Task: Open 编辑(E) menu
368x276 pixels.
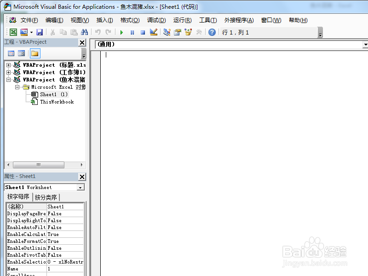Action: (x=54, y=20)
